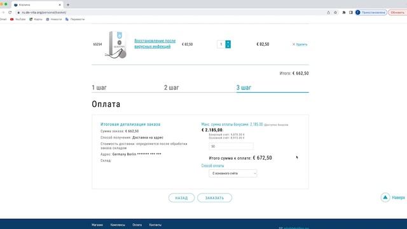Switch to the 1 шаг tab

click(x=99, y=88)
